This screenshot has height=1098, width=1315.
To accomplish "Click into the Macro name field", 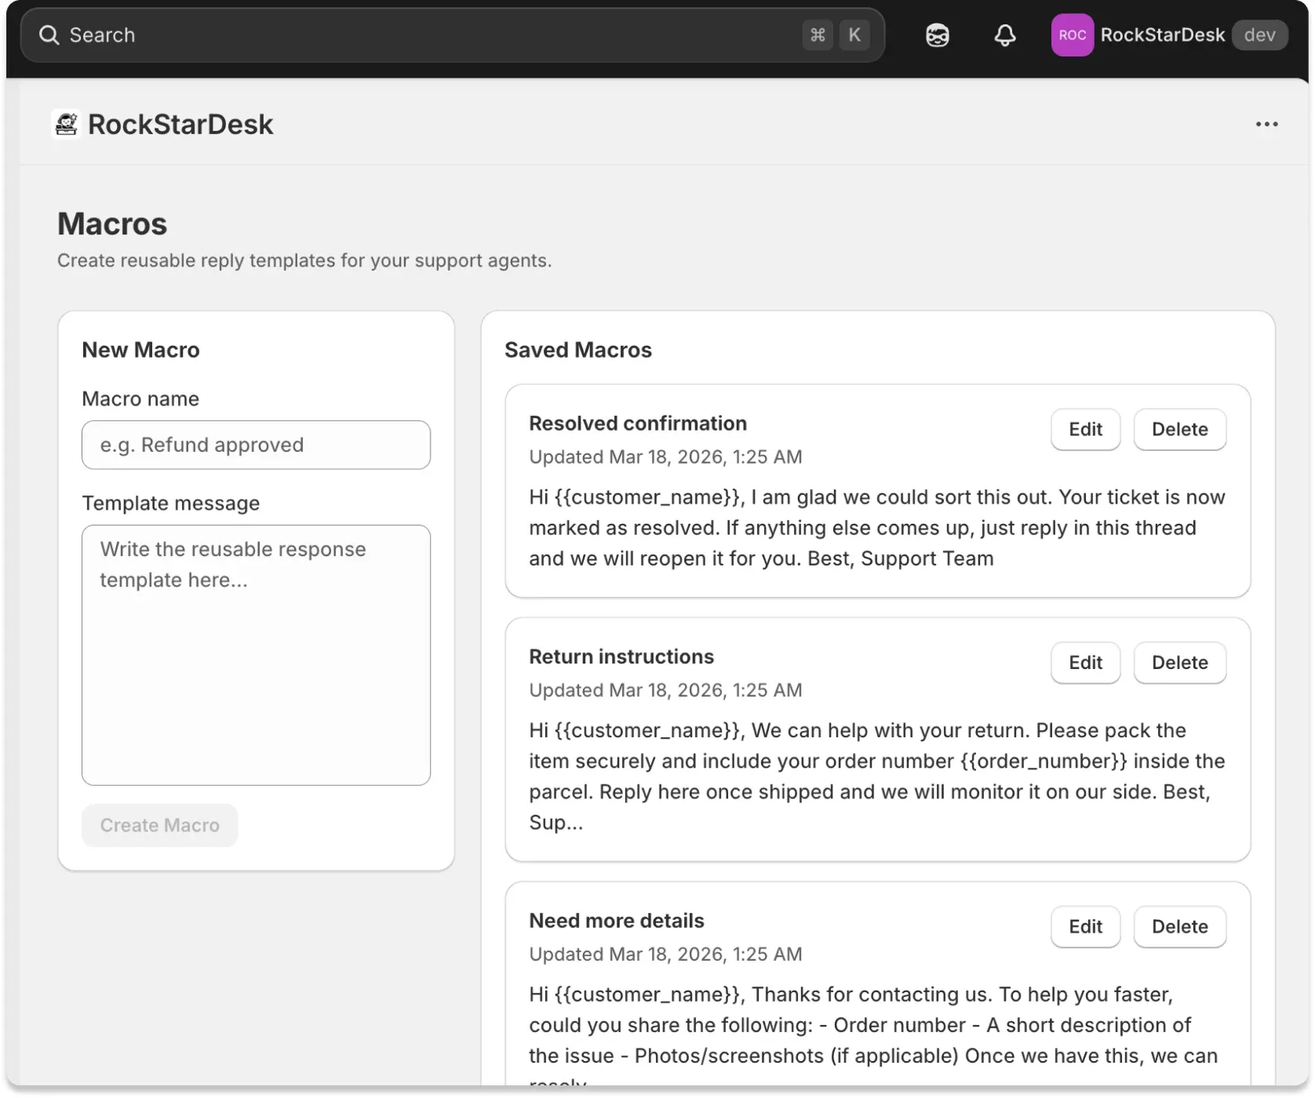I will 256,445.
